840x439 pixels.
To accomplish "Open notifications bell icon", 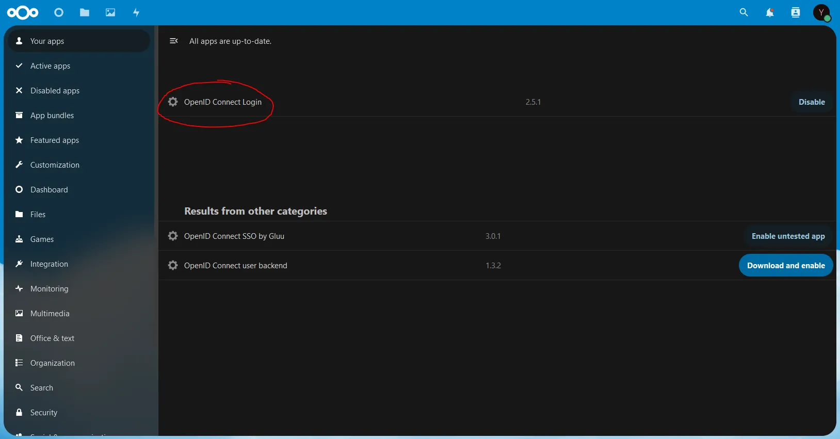I will (769, 12).
